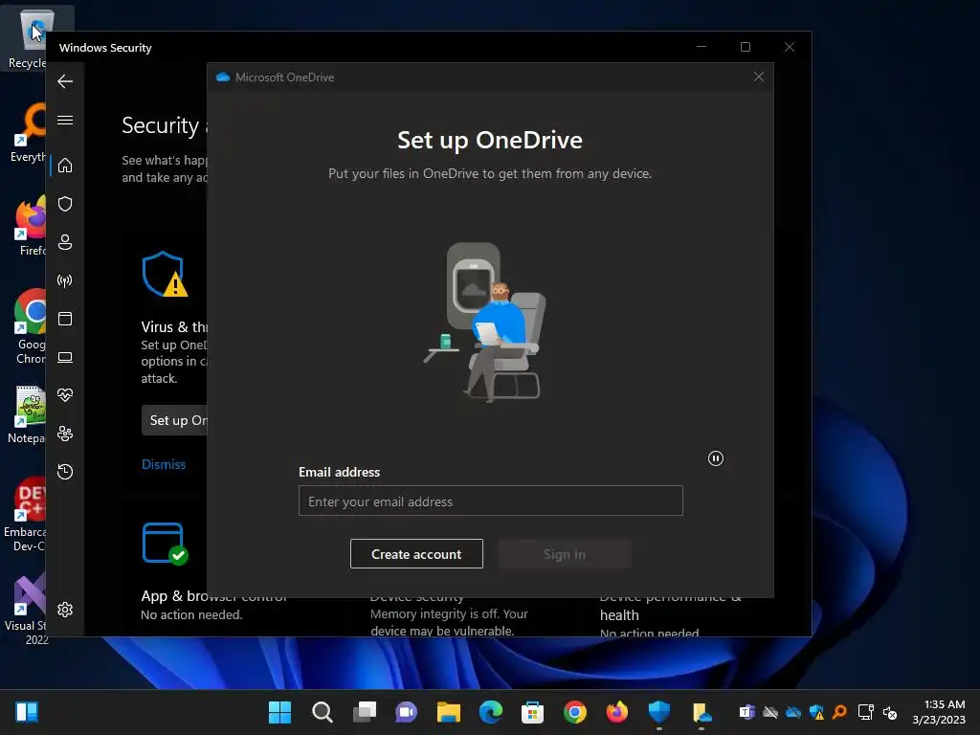Open Windows Security settings gear
The image size is (980, 735).
[x=65, y=610]
